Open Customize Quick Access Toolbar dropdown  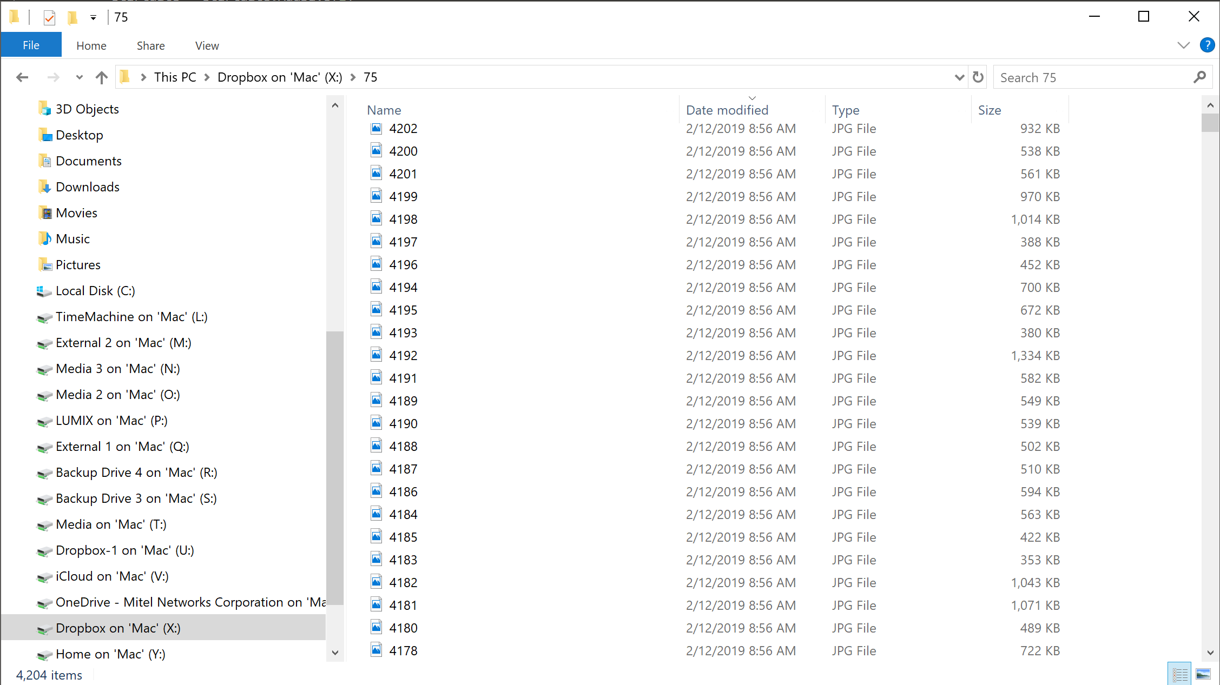tap(93, 18)
